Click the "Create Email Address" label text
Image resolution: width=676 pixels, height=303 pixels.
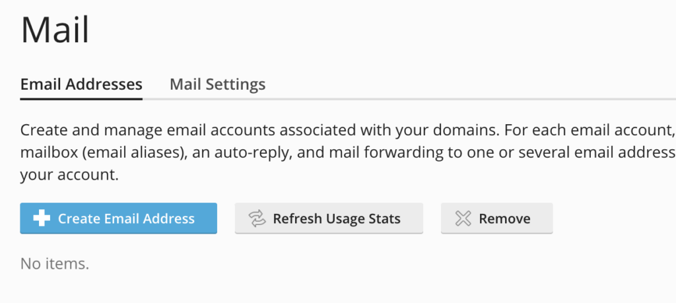126,219
